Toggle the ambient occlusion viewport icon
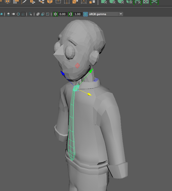 (x=13, y=14)
